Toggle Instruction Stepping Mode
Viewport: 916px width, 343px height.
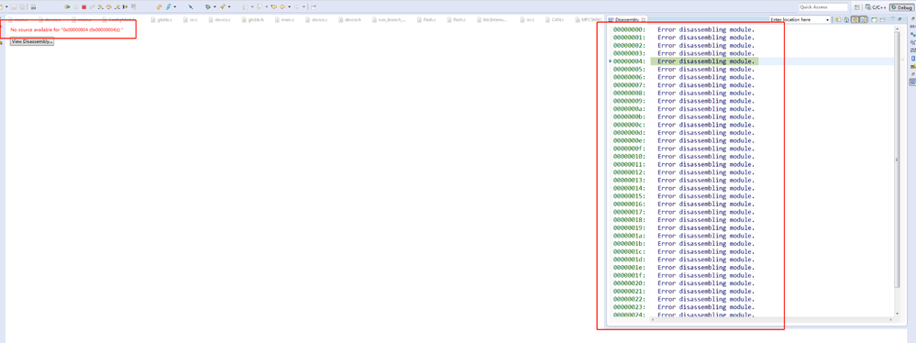point(125,7)
